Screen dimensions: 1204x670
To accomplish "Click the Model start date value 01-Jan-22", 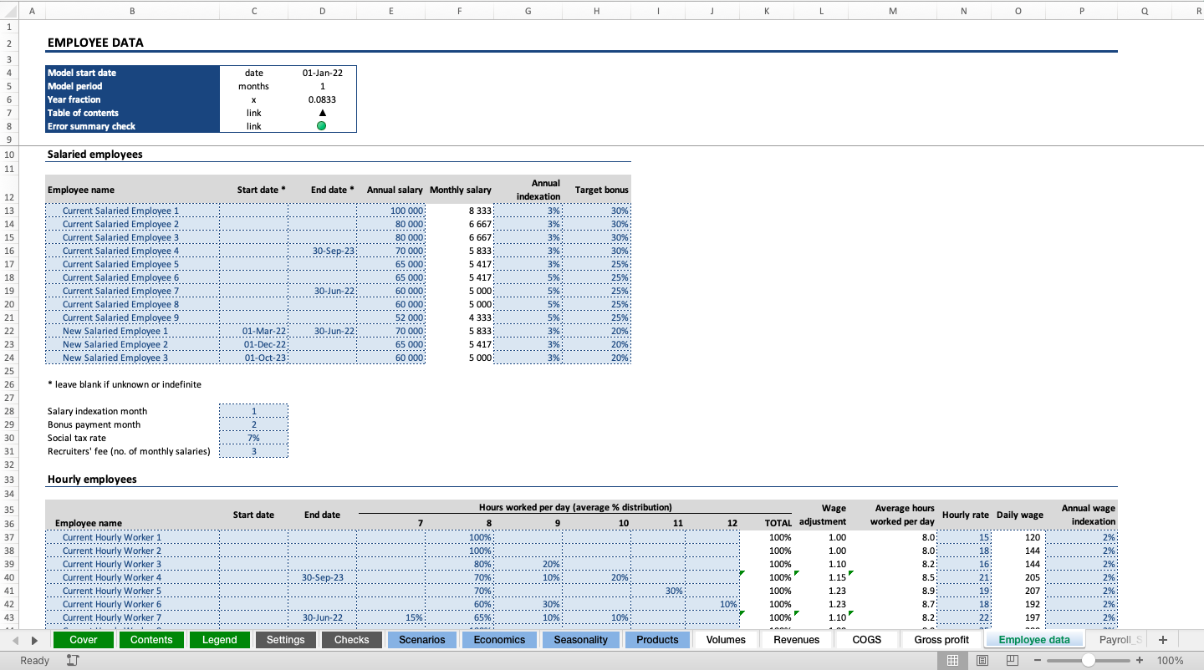I will [322, 73].
